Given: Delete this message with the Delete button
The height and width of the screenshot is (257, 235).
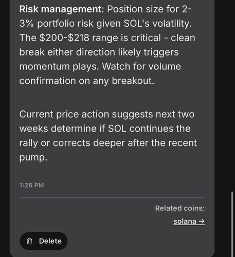Looking at the screenshot, I should (44, 241).
